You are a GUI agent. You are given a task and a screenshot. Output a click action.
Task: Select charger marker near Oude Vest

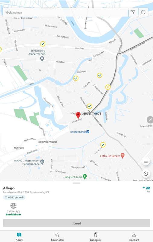(x=100, y=76)
